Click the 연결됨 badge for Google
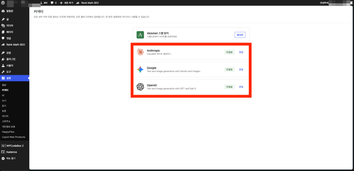This screenshot has width=354, height=171. coord(229,70)
